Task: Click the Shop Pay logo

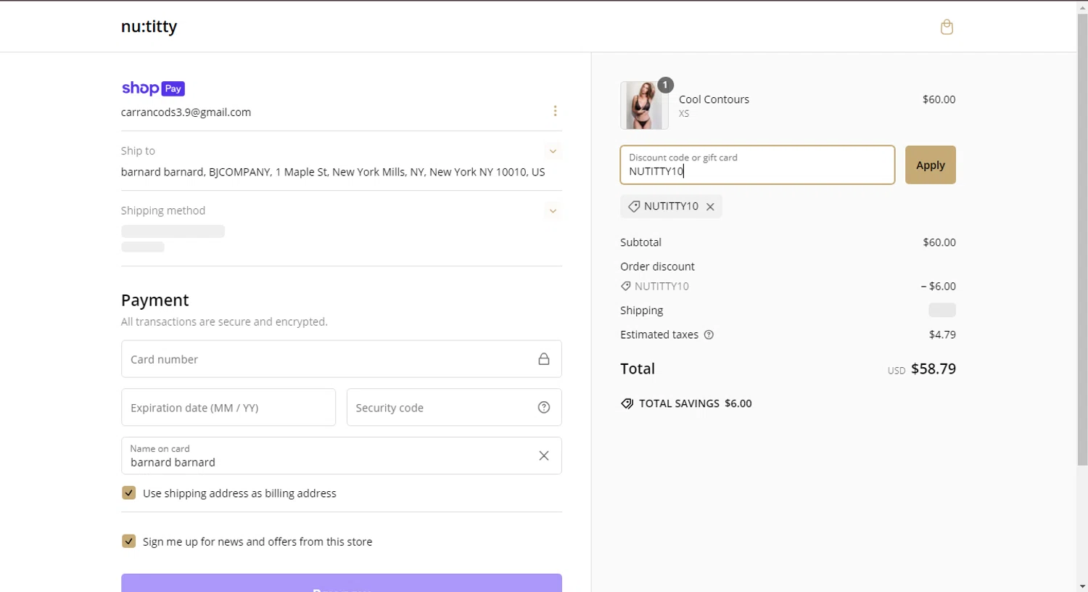Action: pos(153,89)
